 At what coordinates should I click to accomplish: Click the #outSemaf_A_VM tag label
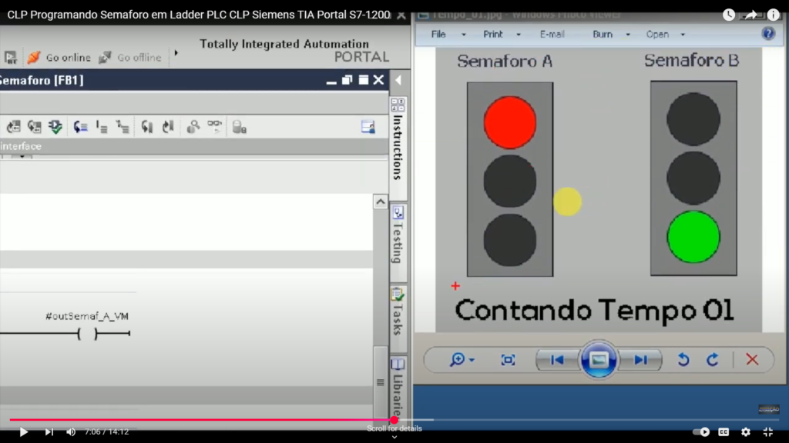point(86,316)
